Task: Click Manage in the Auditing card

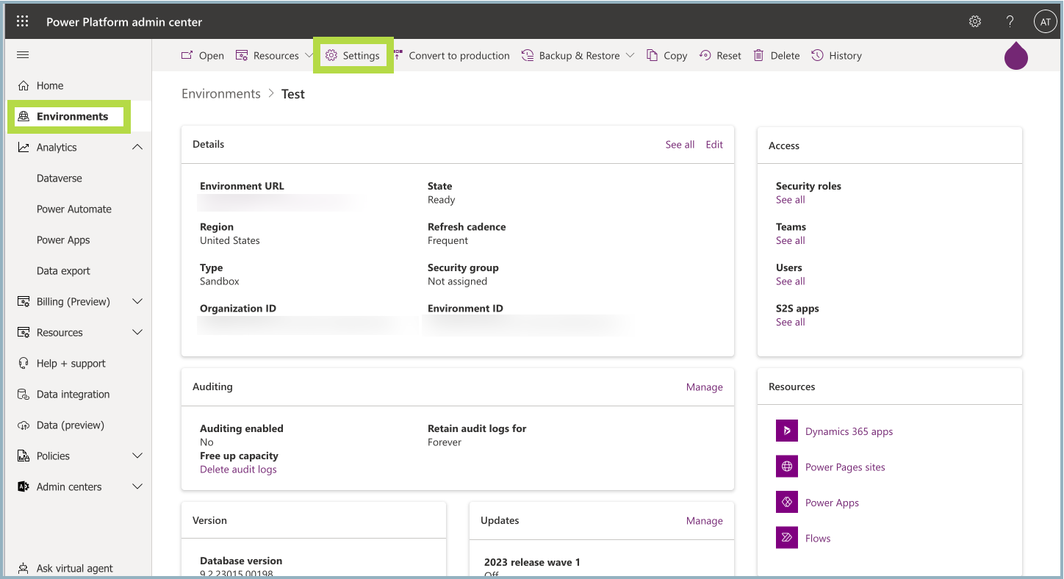Action: [x=705, y=387]
